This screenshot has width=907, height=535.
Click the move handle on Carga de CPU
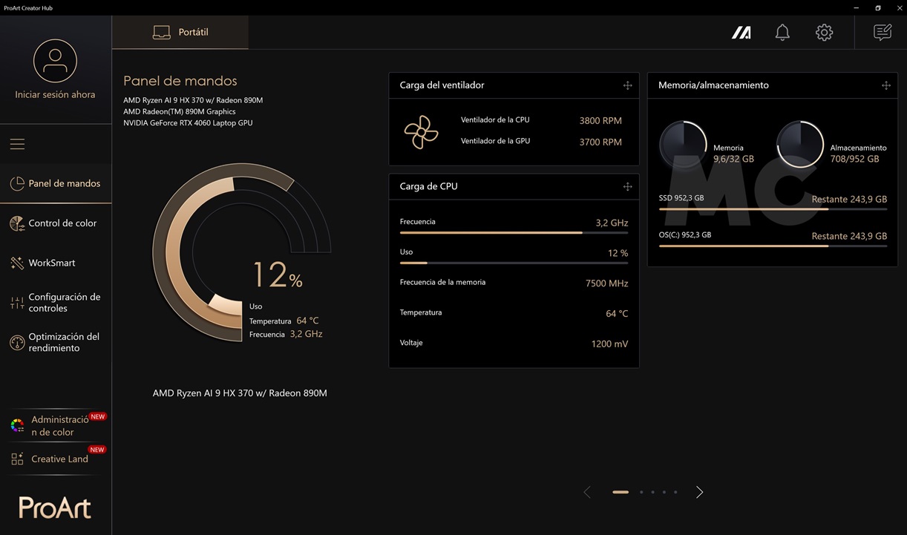click(627, 186)
